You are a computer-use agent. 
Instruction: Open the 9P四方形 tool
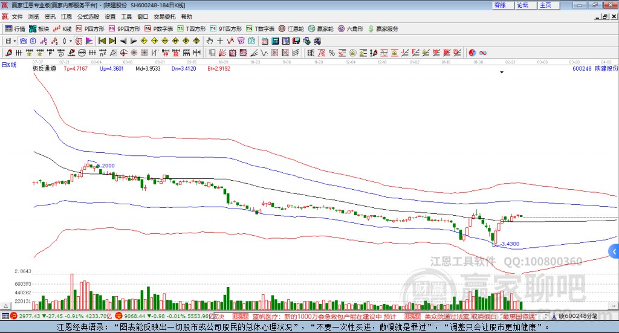(x=125, y=29)
